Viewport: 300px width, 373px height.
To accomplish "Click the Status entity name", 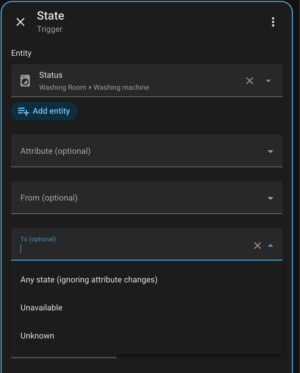I will pyautogui.click(x=51, y=75).
